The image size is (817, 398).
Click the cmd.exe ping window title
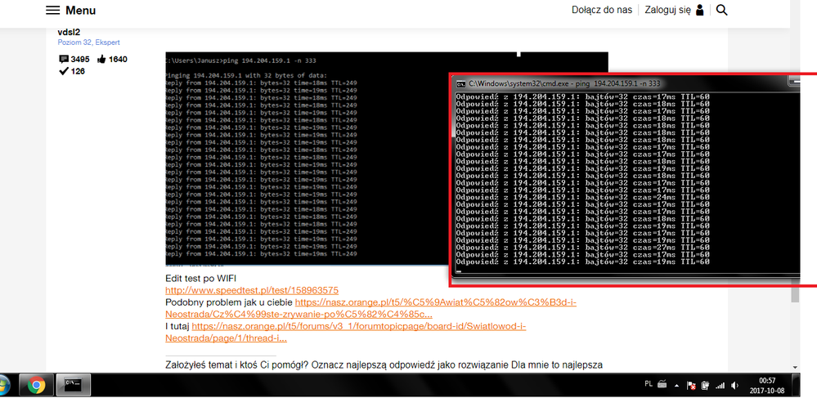pyautogui.click(x=565, y=83)
